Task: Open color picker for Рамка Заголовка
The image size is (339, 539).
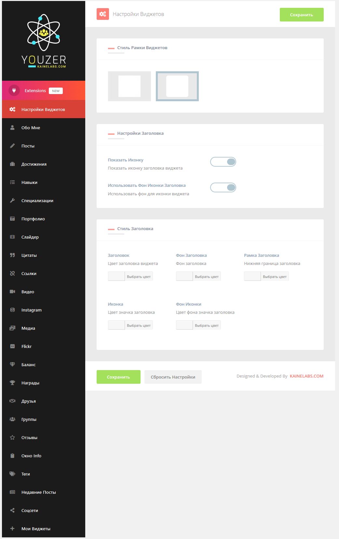Action: click(274, 276)
